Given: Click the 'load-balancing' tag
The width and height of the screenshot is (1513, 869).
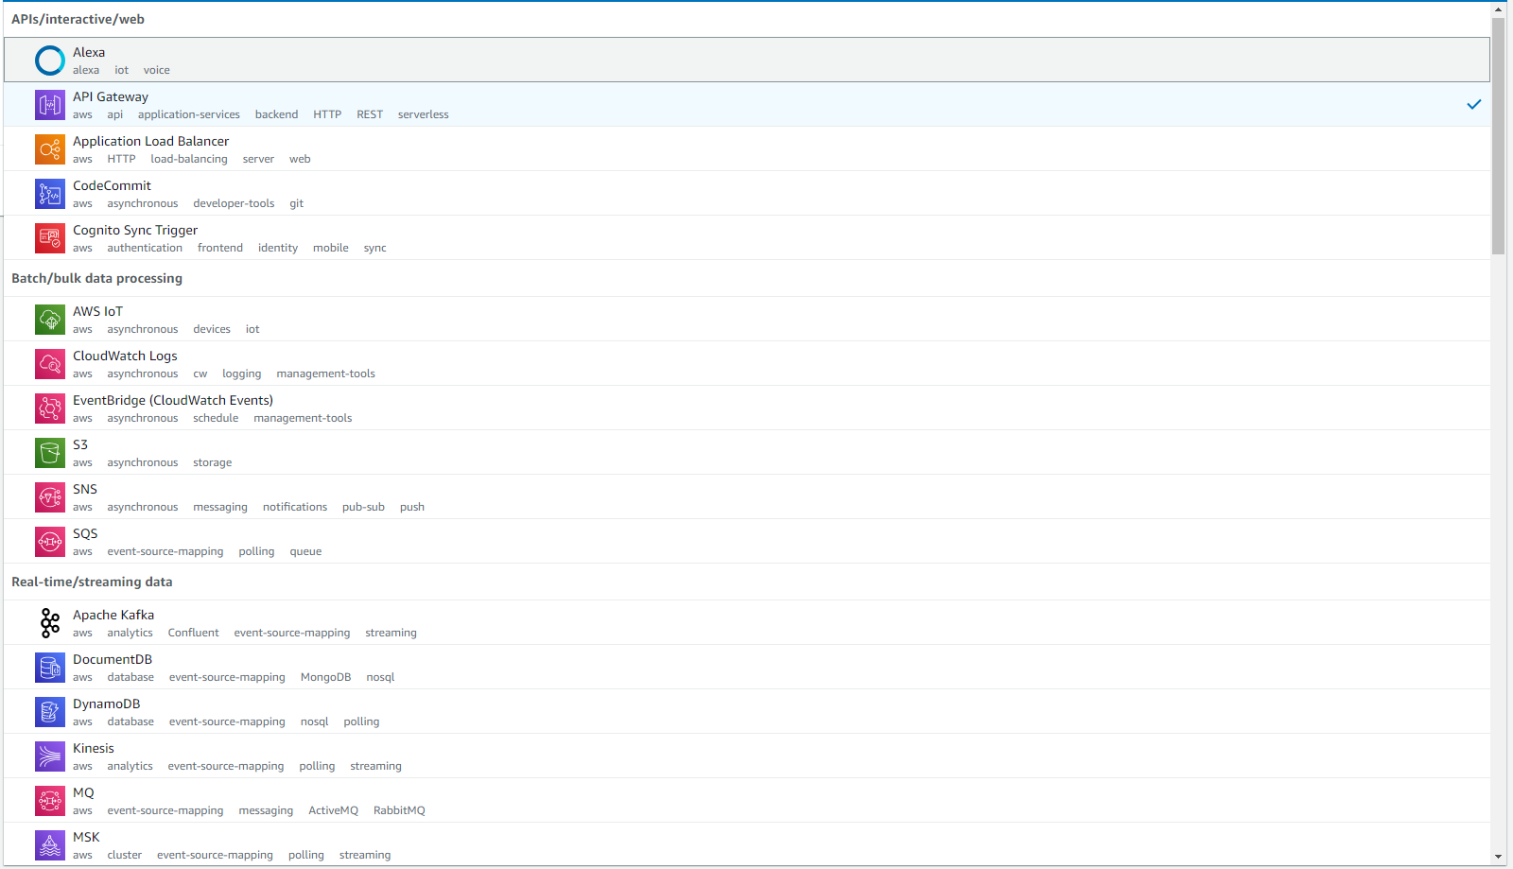Looking at the screenshot, I should (x=189, y=159).
